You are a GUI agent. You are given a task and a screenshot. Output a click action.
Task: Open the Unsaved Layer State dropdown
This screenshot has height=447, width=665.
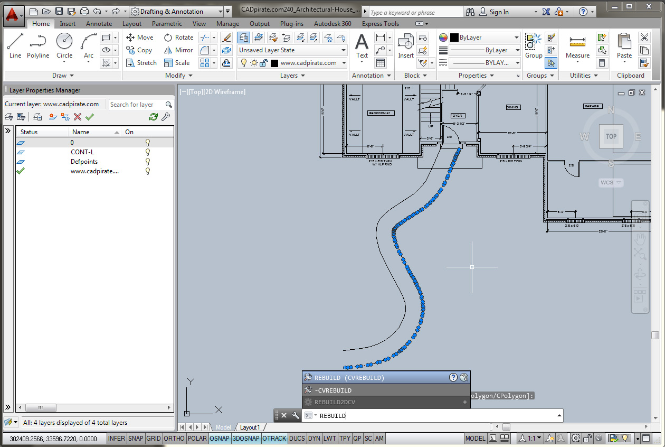pos(292,50)
